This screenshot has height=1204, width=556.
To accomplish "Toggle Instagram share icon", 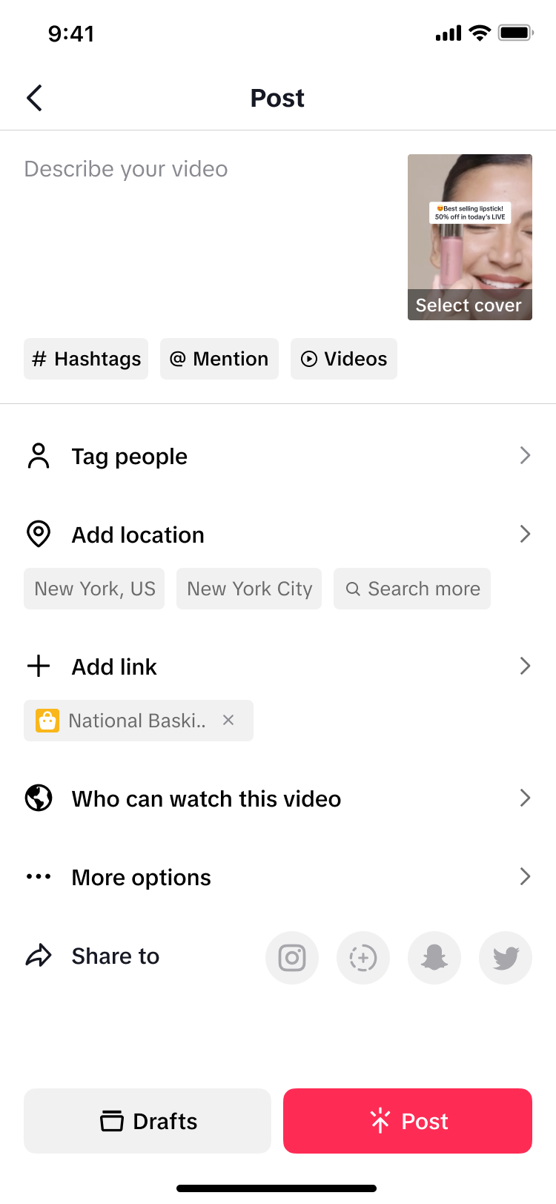I will click(x=292, y=958).
